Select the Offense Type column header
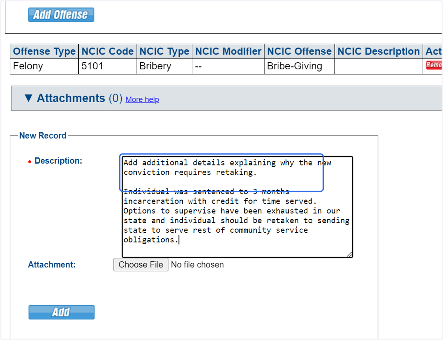 (44, 51)
